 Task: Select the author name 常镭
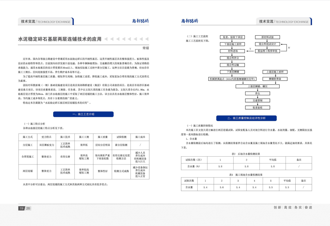[x=146, y=48]
